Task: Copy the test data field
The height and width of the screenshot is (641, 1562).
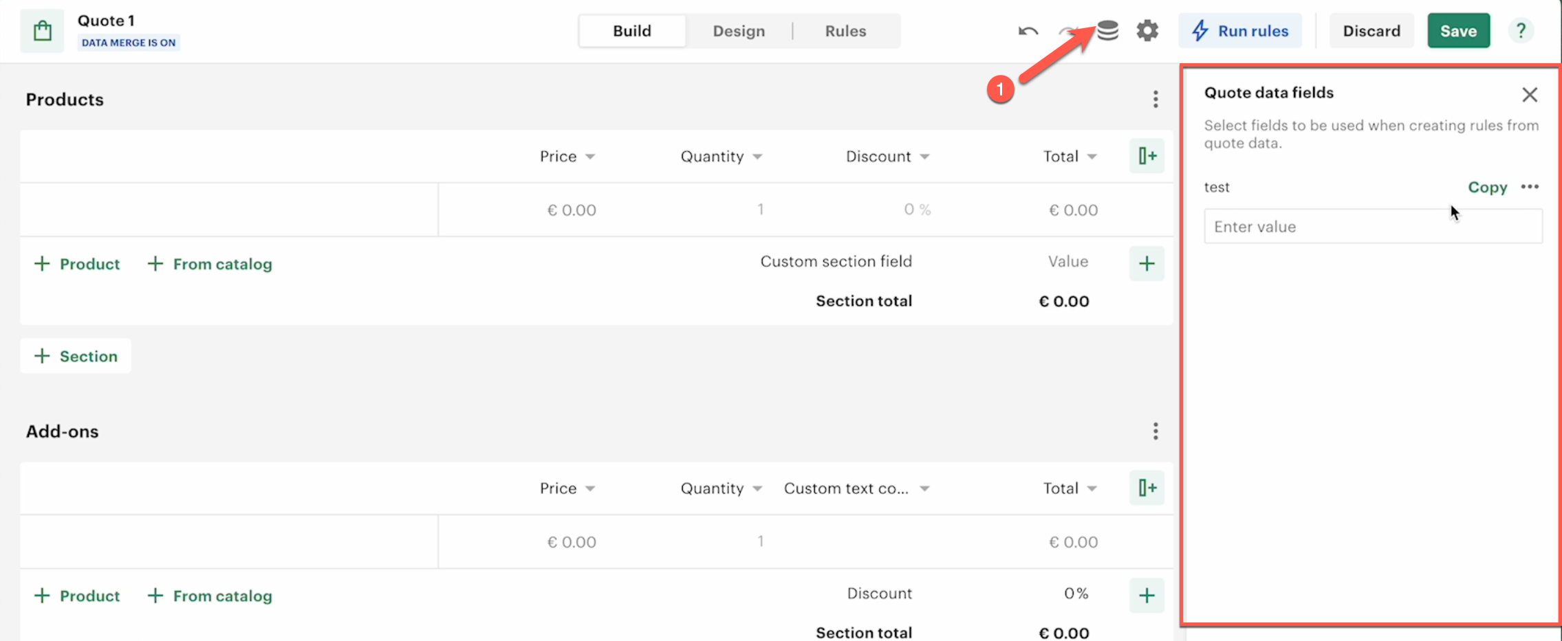Action: click(1487, 187)
